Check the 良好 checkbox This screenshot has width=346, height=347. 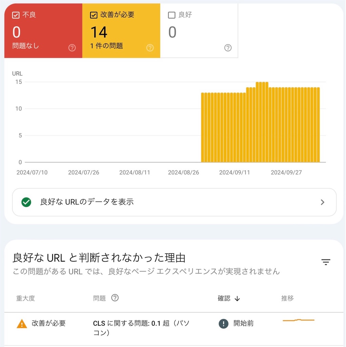[171, 15]
